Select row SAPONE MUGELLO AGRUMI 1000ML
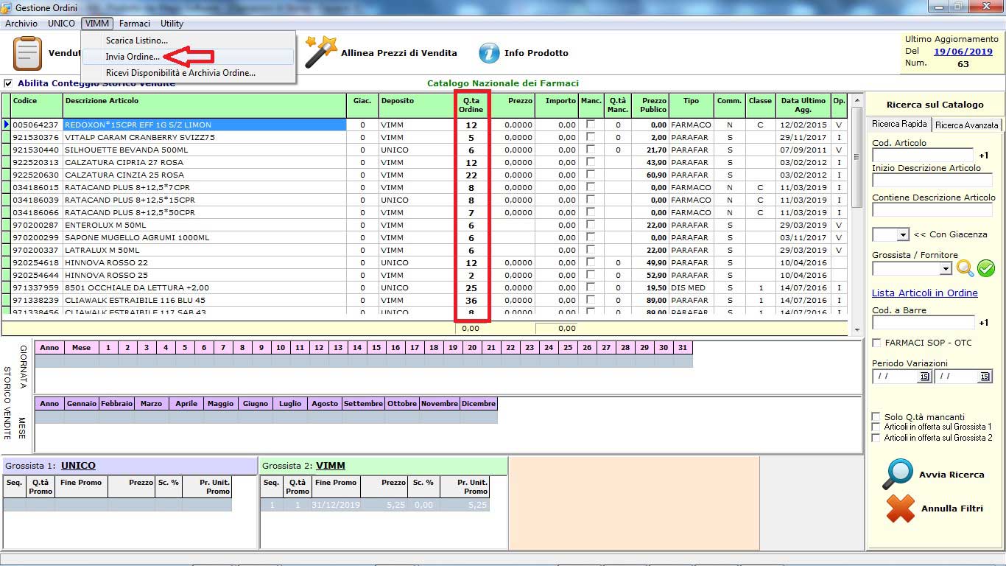The width and height of the screenshot is (1006, 566). point(205,238)
